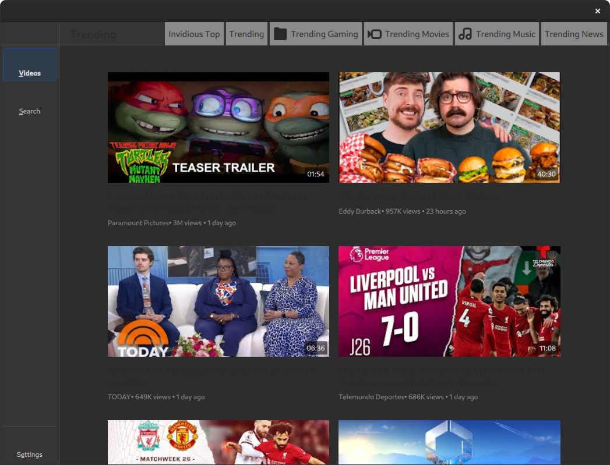Viewport: 610px width, 465px height.
Task: Open the Matchweek 26 video thumbnail
Action: (x=218, y=442)
